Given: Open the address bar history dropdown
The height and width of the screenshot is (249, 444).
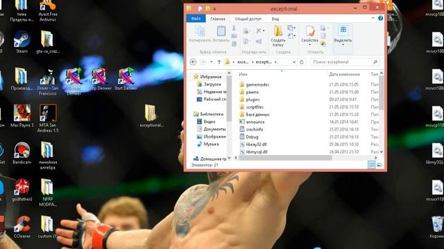Looking at the screenshot, I should click(x=294, y=62).
